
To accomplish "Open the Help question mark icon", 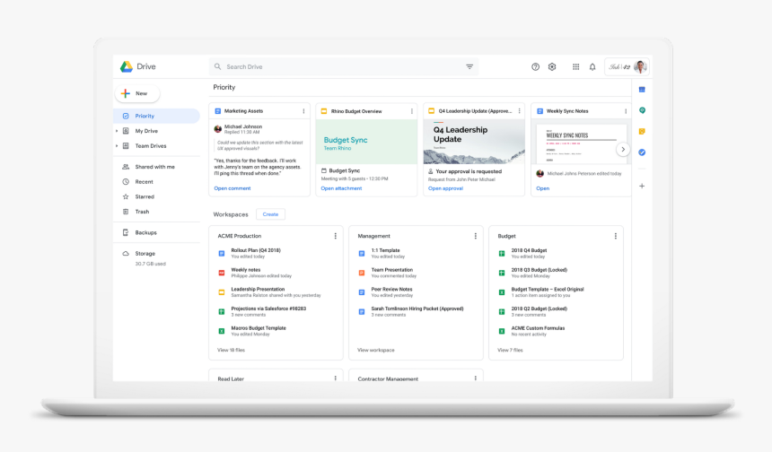I will (536, 67).
